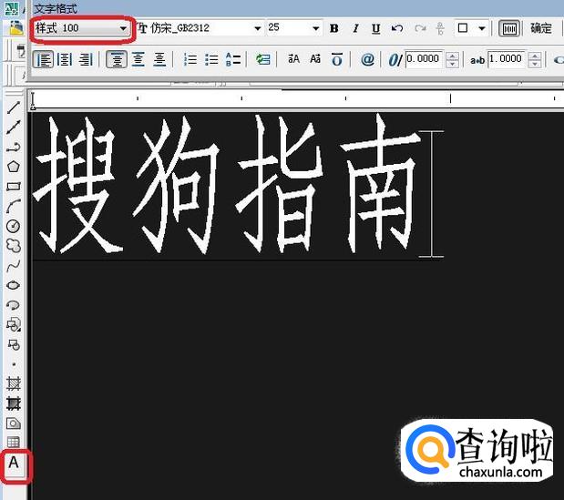This screenshot has width=564, height=500.
Task: Toggle bold formatting
Action: coord(334,28)
